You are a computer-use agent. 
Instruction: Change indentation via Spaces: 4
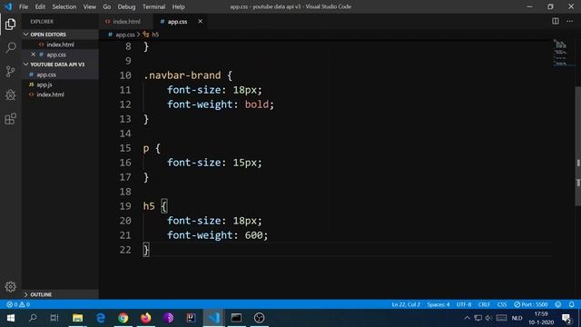[x=438, y=304]
